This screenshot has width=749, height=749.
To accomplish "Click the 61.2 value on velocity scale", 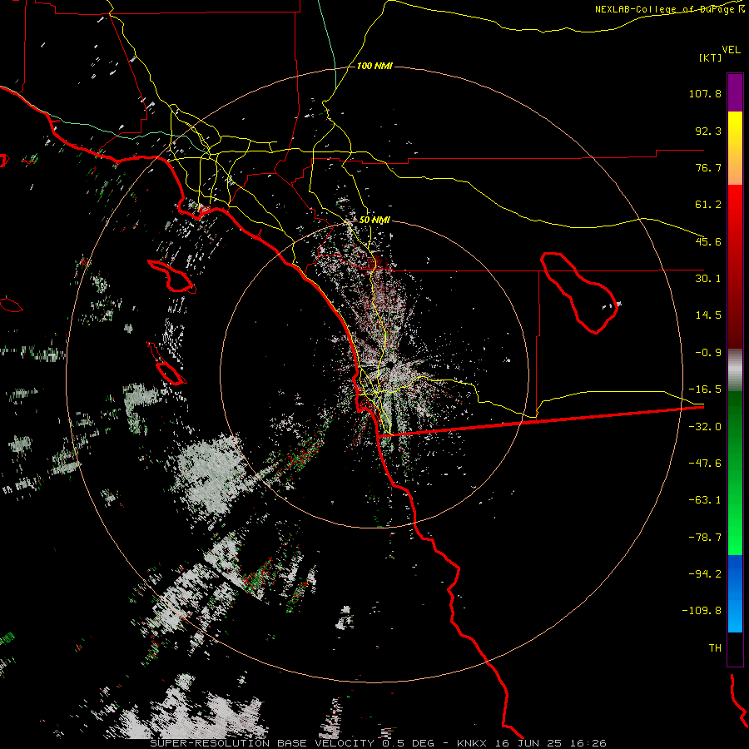I will pyautogui.click(x=708, y=205).
